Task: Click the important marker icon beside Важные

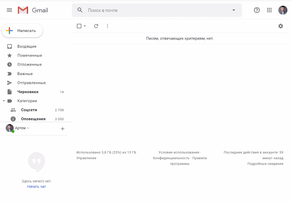Action: tap(10, 74)
